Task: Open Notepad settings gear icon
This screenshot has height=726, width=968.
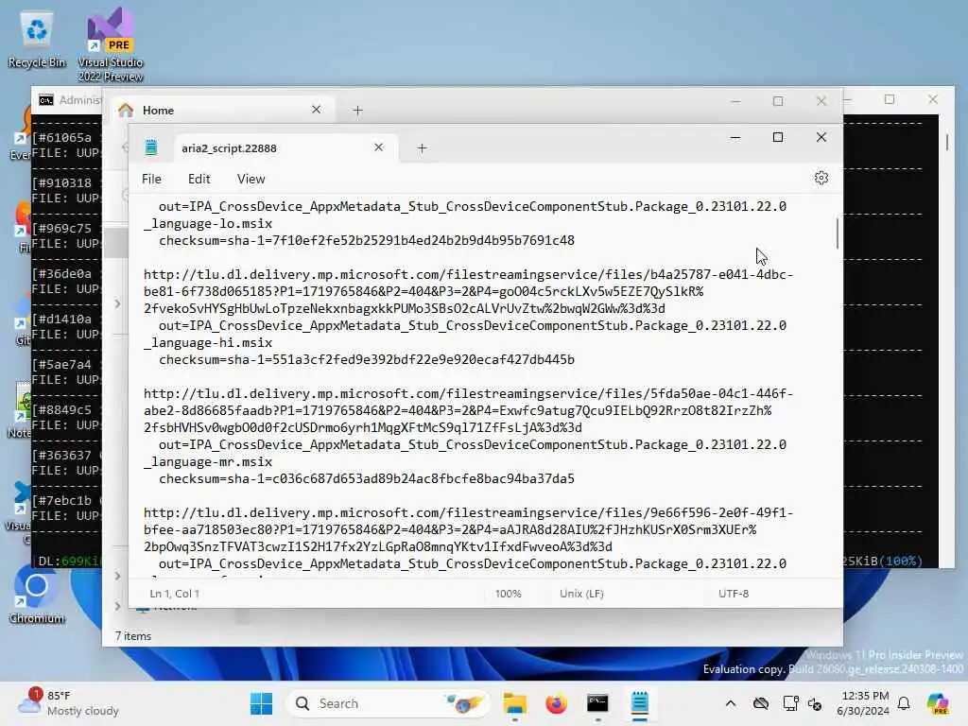Action: tap(821, 178)
